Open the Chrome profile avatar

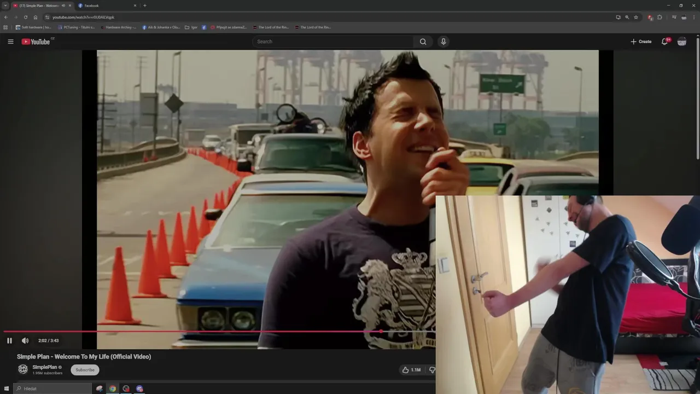684,17
